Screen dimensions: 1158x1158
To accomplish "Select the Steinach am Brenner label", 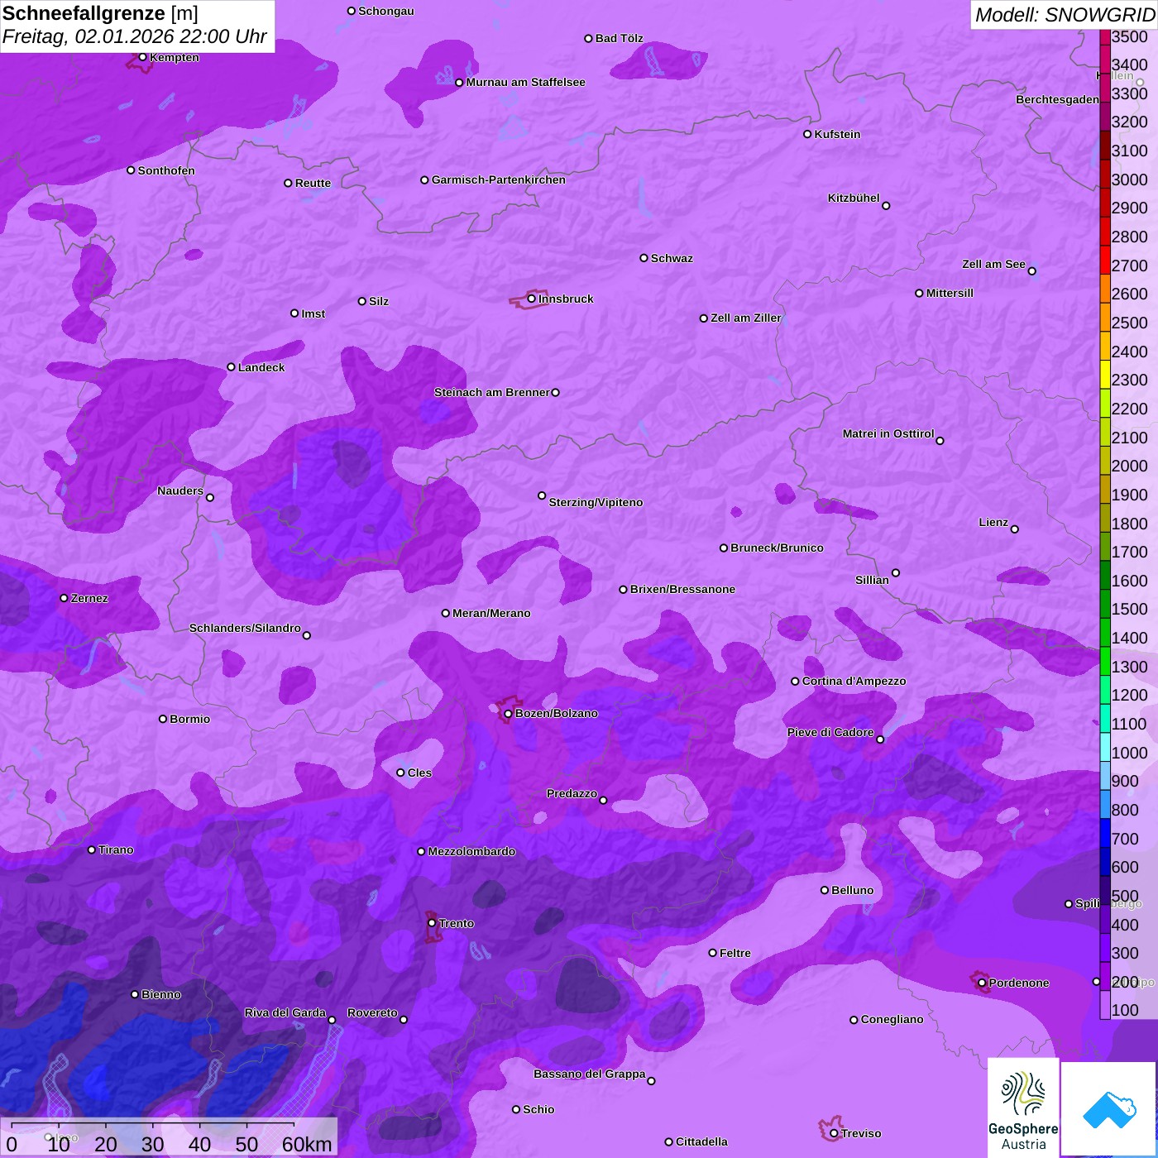I will coord(491,392).
